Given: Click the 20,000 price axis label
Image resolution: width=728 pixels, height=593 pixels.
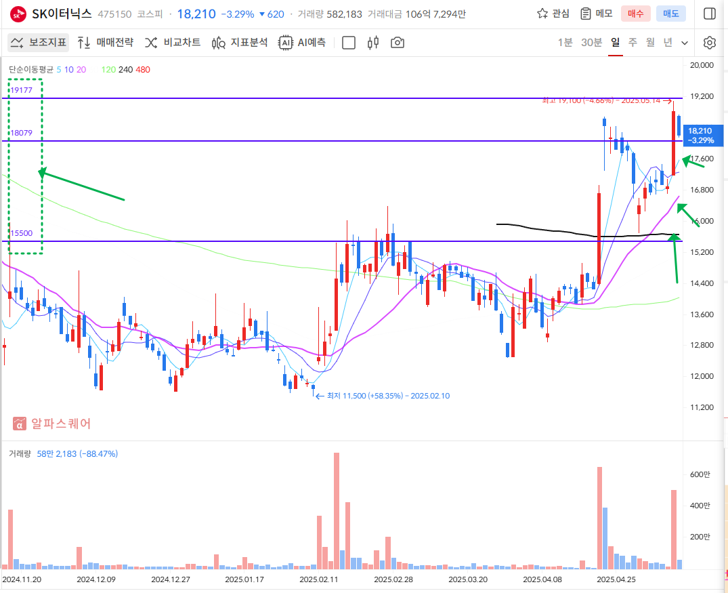Looking at the screenshot, I should (x=702, y=65).
